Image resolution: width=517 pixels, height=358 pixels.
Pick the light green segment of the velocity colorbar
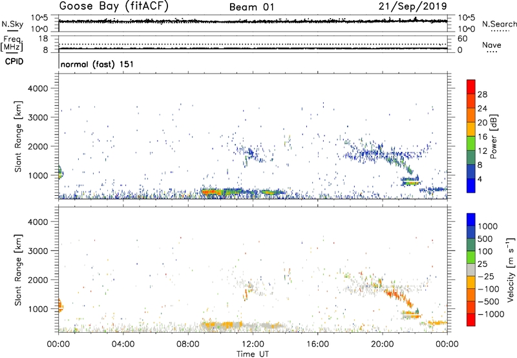[471, 257]
